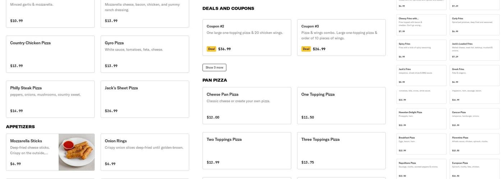Select the Coupon #2 deal card
Viewport: 503px width, 179px height.
(x=246, y=38)
